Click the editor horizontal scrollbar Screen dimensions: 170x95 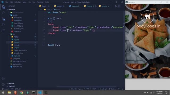click(86, 87)
